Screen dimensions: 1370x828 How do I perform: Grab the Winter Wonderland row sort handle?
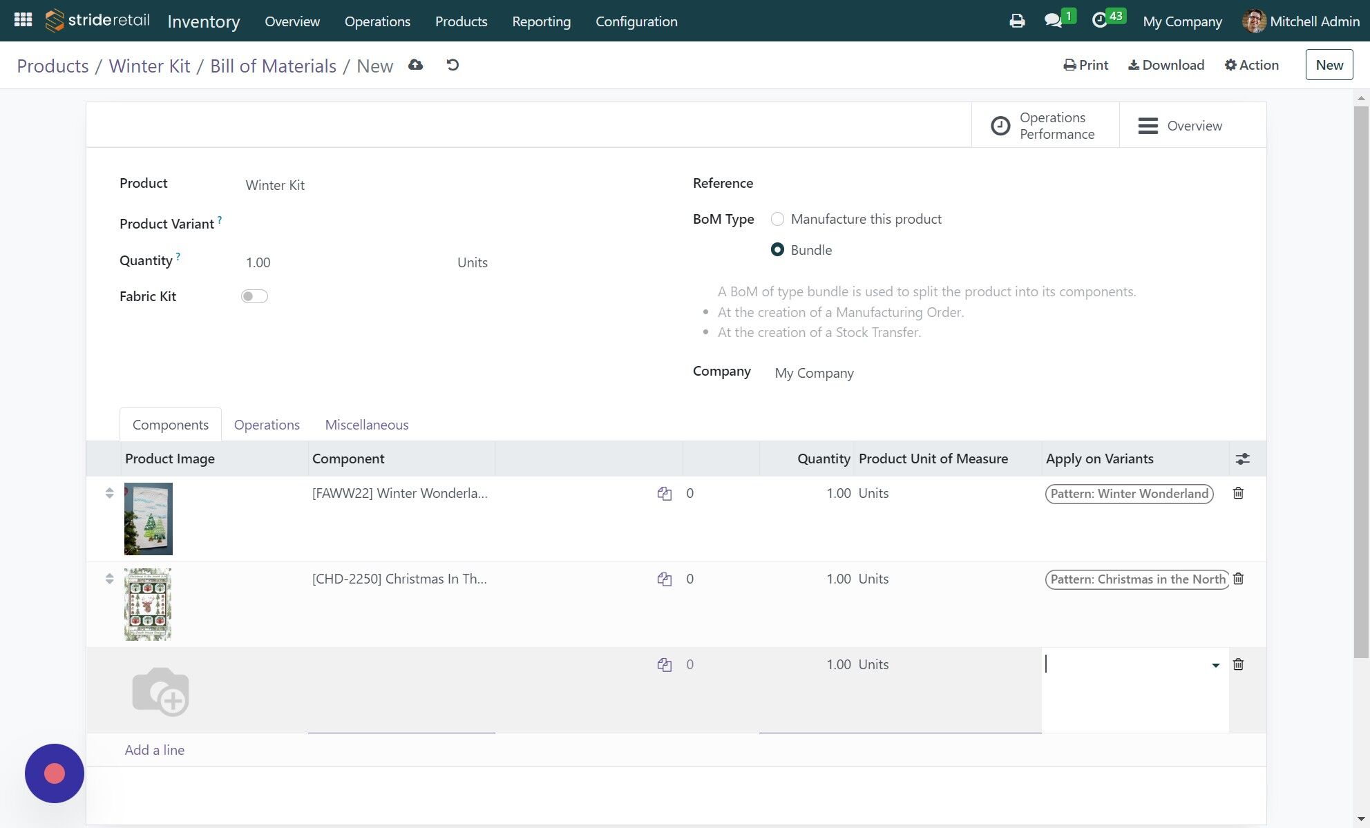pos(109,493)
